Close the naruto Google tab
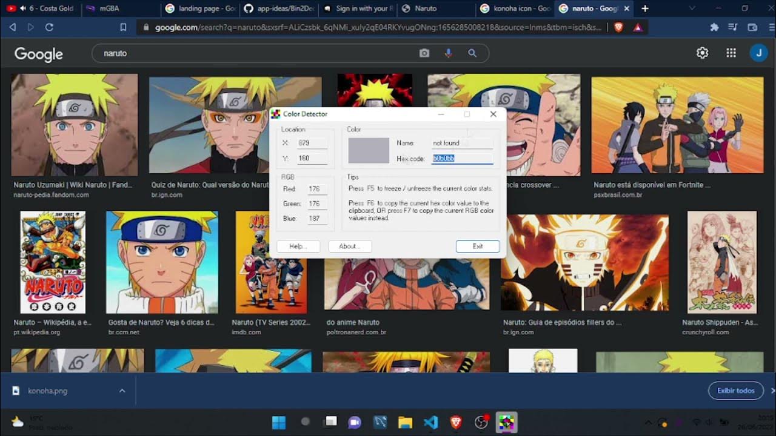 pos(627,8)
